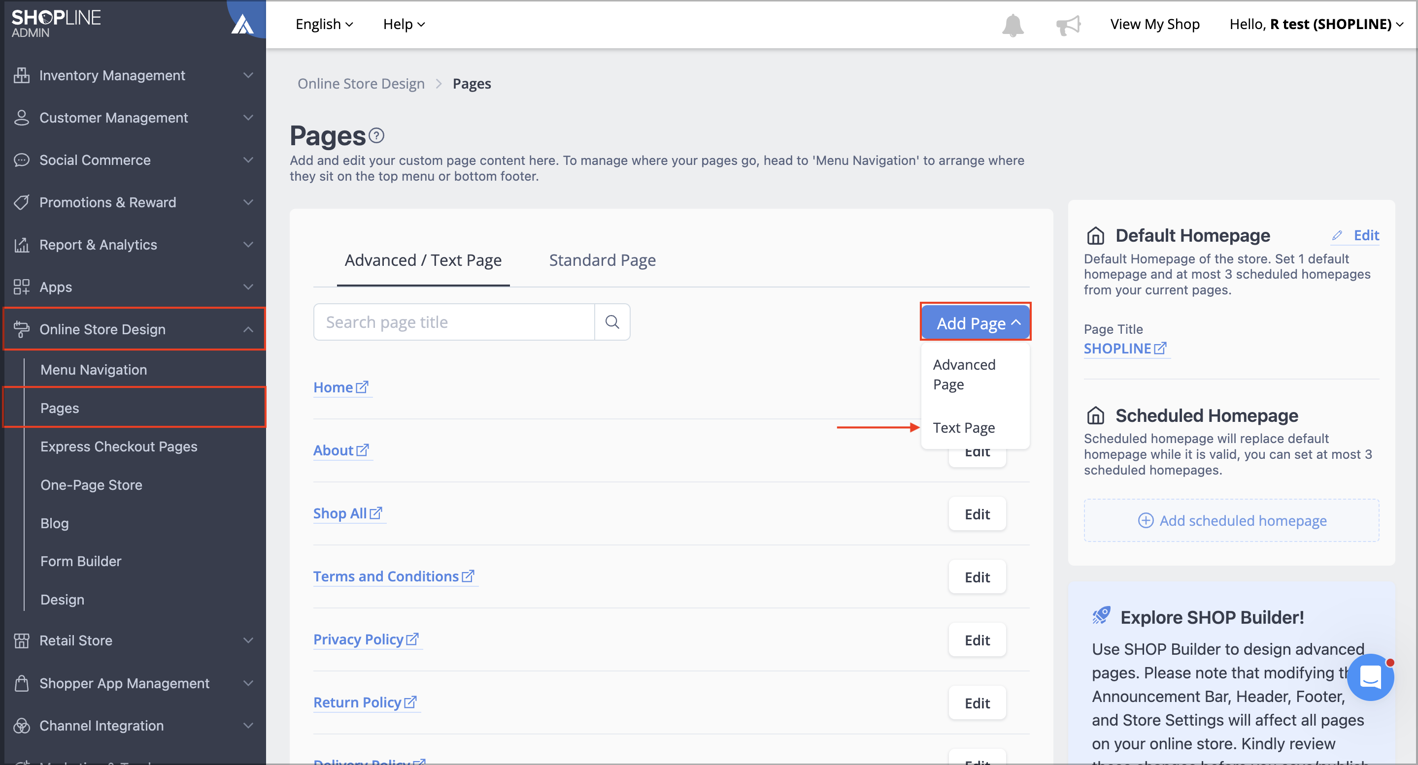
Task: Expand the Report & Analytics chevron
Action: (x=248, y=245)
